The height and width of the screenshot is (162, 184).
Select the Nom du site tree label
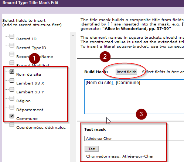coord(28,75)
